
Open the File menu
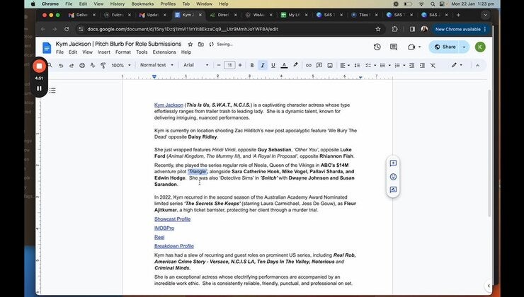pyautogui.click(x=59, y=52)
